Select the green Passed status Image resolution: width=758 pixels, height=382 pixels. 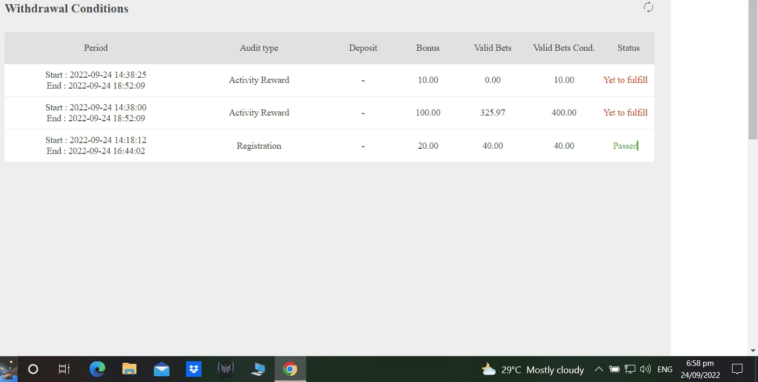pos(625,146)
